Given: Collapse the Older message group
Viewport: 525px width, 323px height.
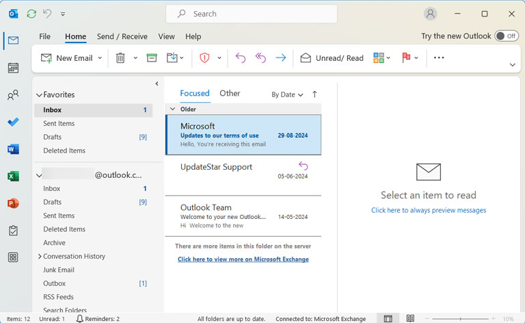Looking at the screenshot, I should 173,109.
